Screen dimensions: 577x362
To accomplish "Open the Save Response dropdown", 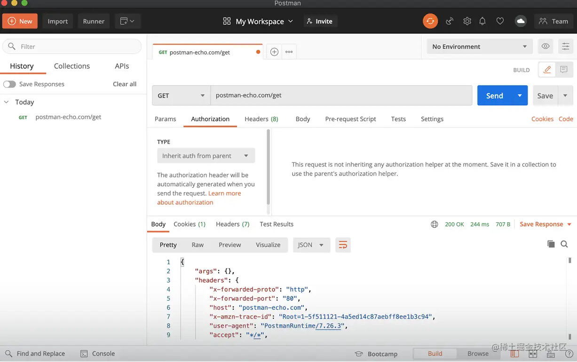I will (545, 224).
